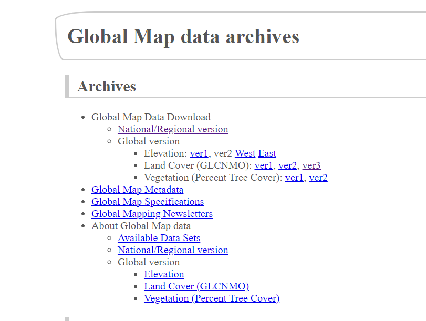Click 'Vegetation (Percent Tree Cover):' label text
This screenshot has width=426, height=321.
(213, 178)
